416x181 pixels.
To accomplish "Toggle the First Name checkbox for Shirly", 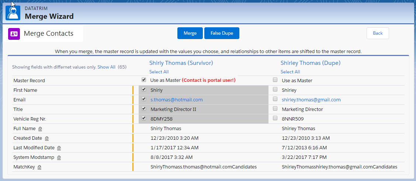I will [x=144, y=89].
